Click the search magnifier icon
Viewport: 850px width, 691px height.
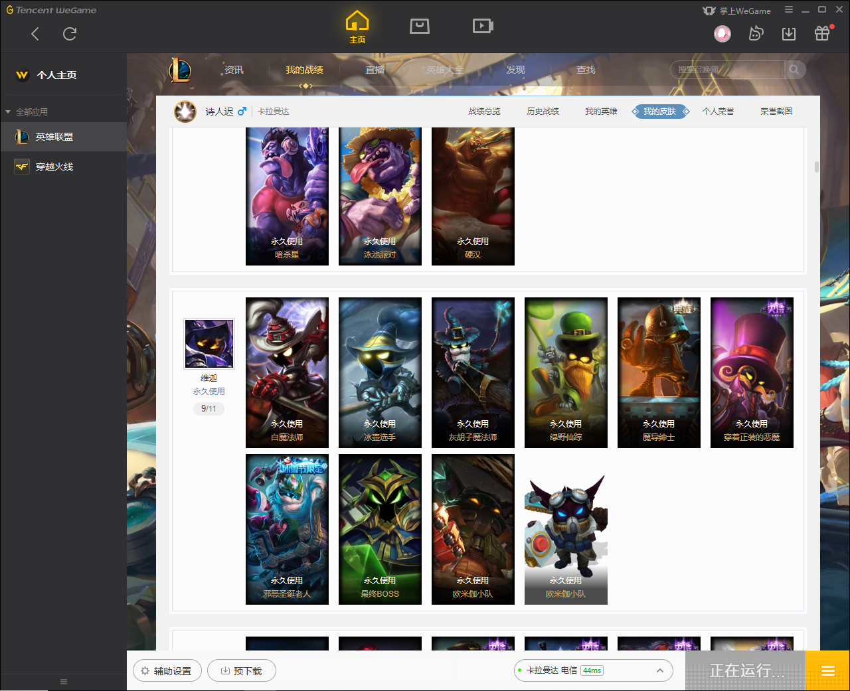pyautogui.click(x=794, y=70)
